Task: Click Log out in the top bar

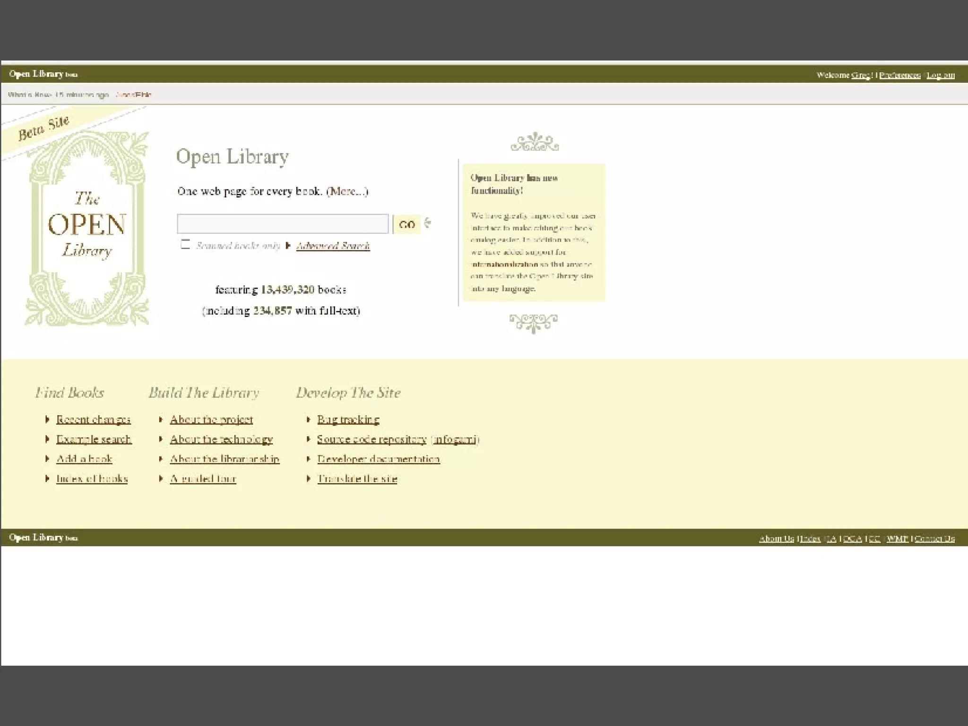Action: [x=940, y=75]
